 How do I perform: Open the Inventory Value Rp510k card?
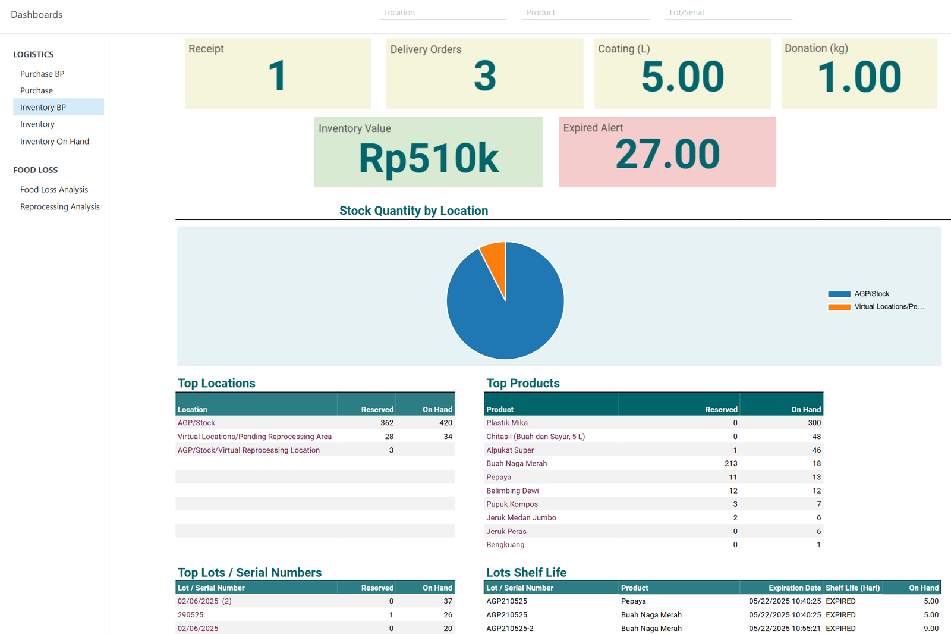(x=428, y=152)
